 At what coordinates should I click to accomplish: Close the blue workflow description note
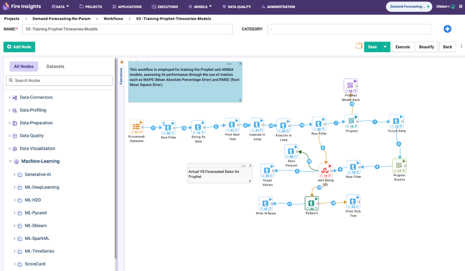tap(241, 64)
